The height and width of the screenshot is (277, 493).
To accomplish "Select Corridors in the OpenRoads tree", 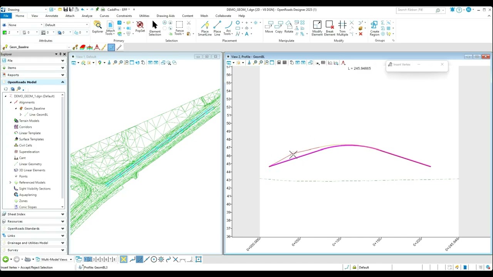I will point(25,127).
